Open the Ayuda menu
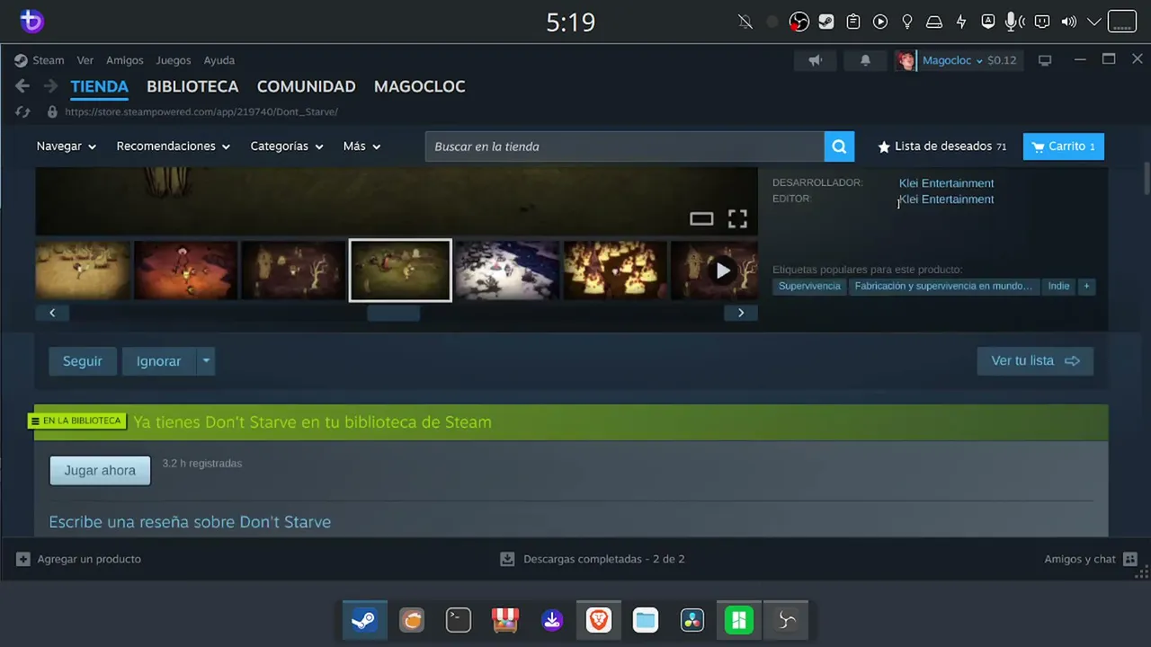 click(219, 60)
